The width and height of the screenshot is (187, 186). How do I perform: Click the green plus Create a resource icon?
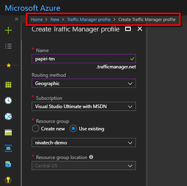pos(8,30)
